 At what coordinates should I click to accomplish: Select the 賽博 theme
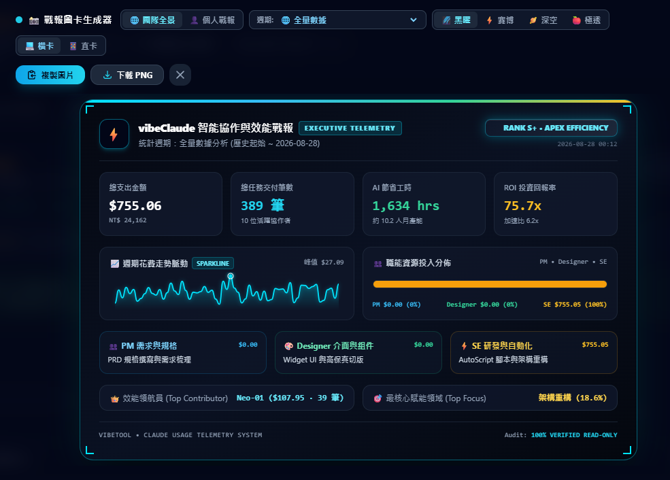click(500, 20)
